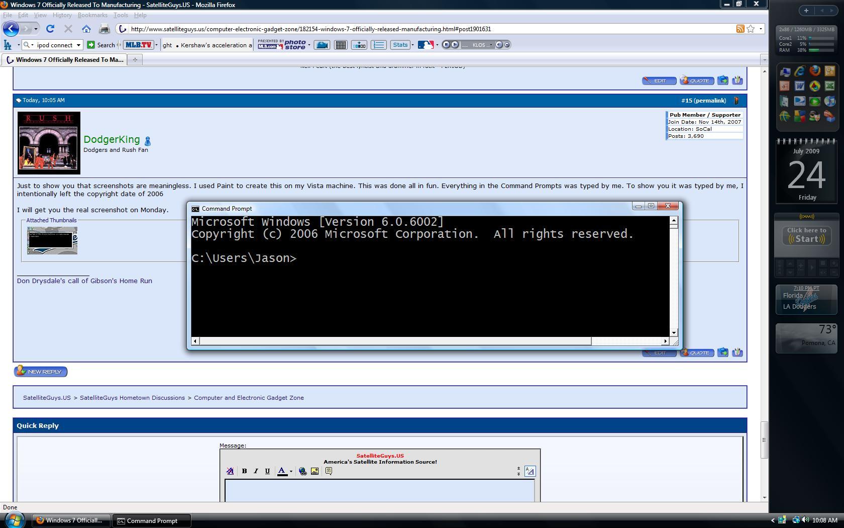Go to Computer and Electronic Gadget Zone breadcrumb
This screenshot has width=844, height=528.
click(249, 397)
